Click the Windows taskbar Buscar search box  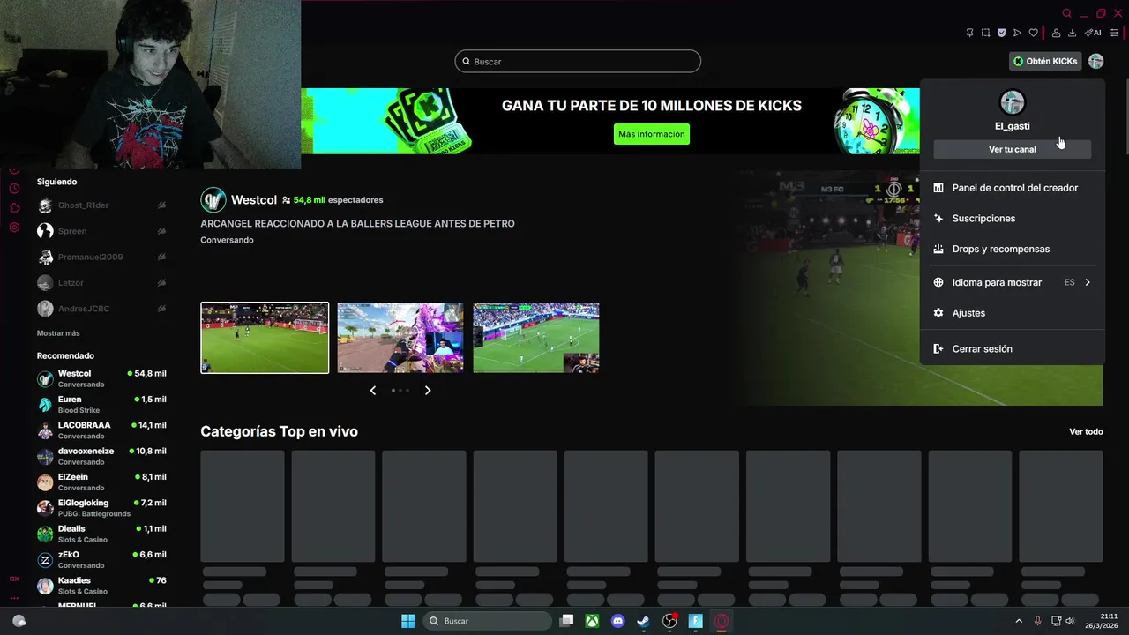[x=487, y=621]
